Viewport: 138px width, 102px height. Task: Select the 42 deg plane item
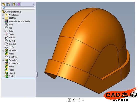12,41
